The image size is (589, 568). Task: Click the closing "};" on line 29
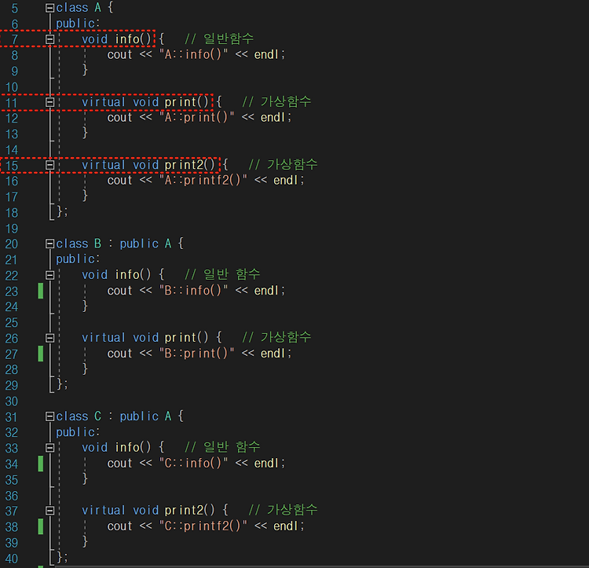coord(62,385)
